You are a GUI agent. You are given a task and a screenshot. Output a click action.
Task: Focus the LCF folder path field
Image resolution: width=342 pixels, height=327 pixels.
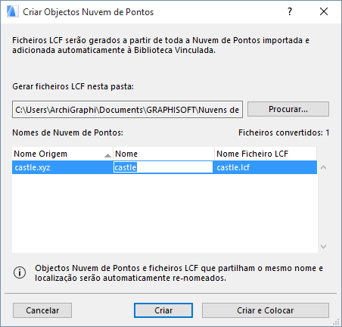(127, 110)
